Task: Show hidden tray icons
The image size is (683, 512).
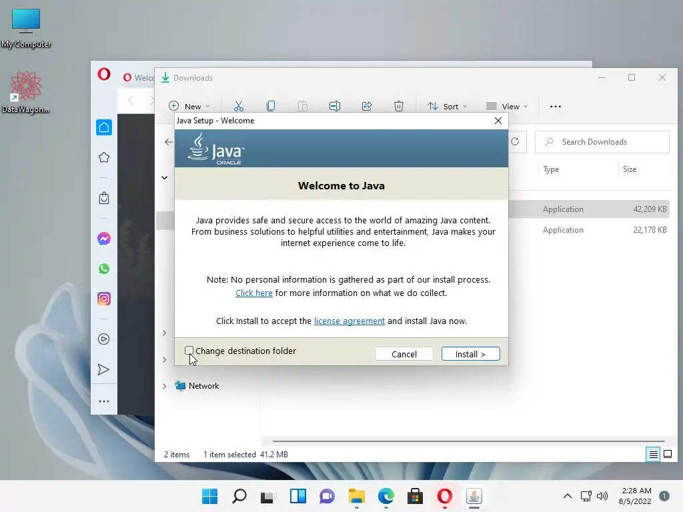Action: [x=568, y=496]
